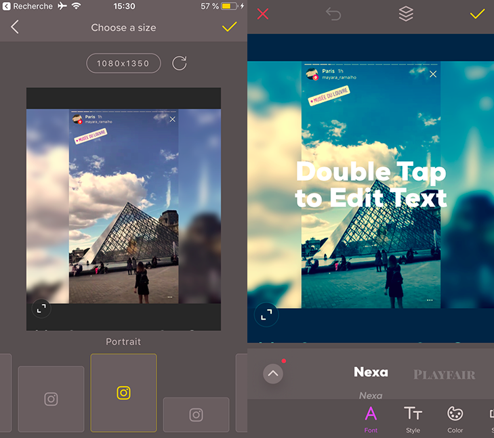Expand the right editor canvas fullscreen
The image size is (494, 438).
pos(266,314)
